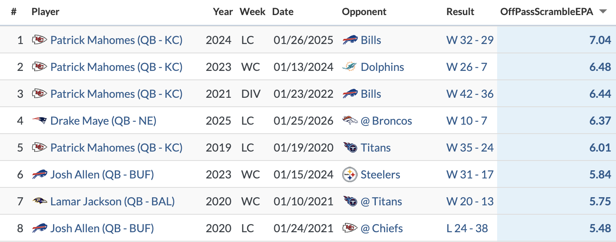Click the Bills logo beside Josh Allen row 6
616x242 pixels.
[40, 174]
